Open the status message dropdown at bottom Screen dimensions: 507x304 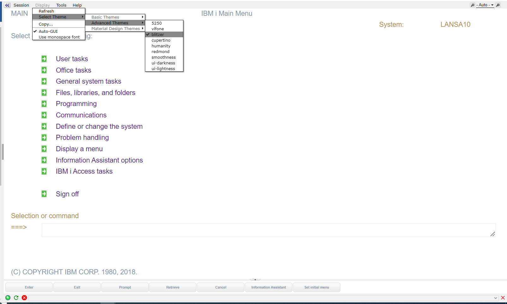coord(495,298)
